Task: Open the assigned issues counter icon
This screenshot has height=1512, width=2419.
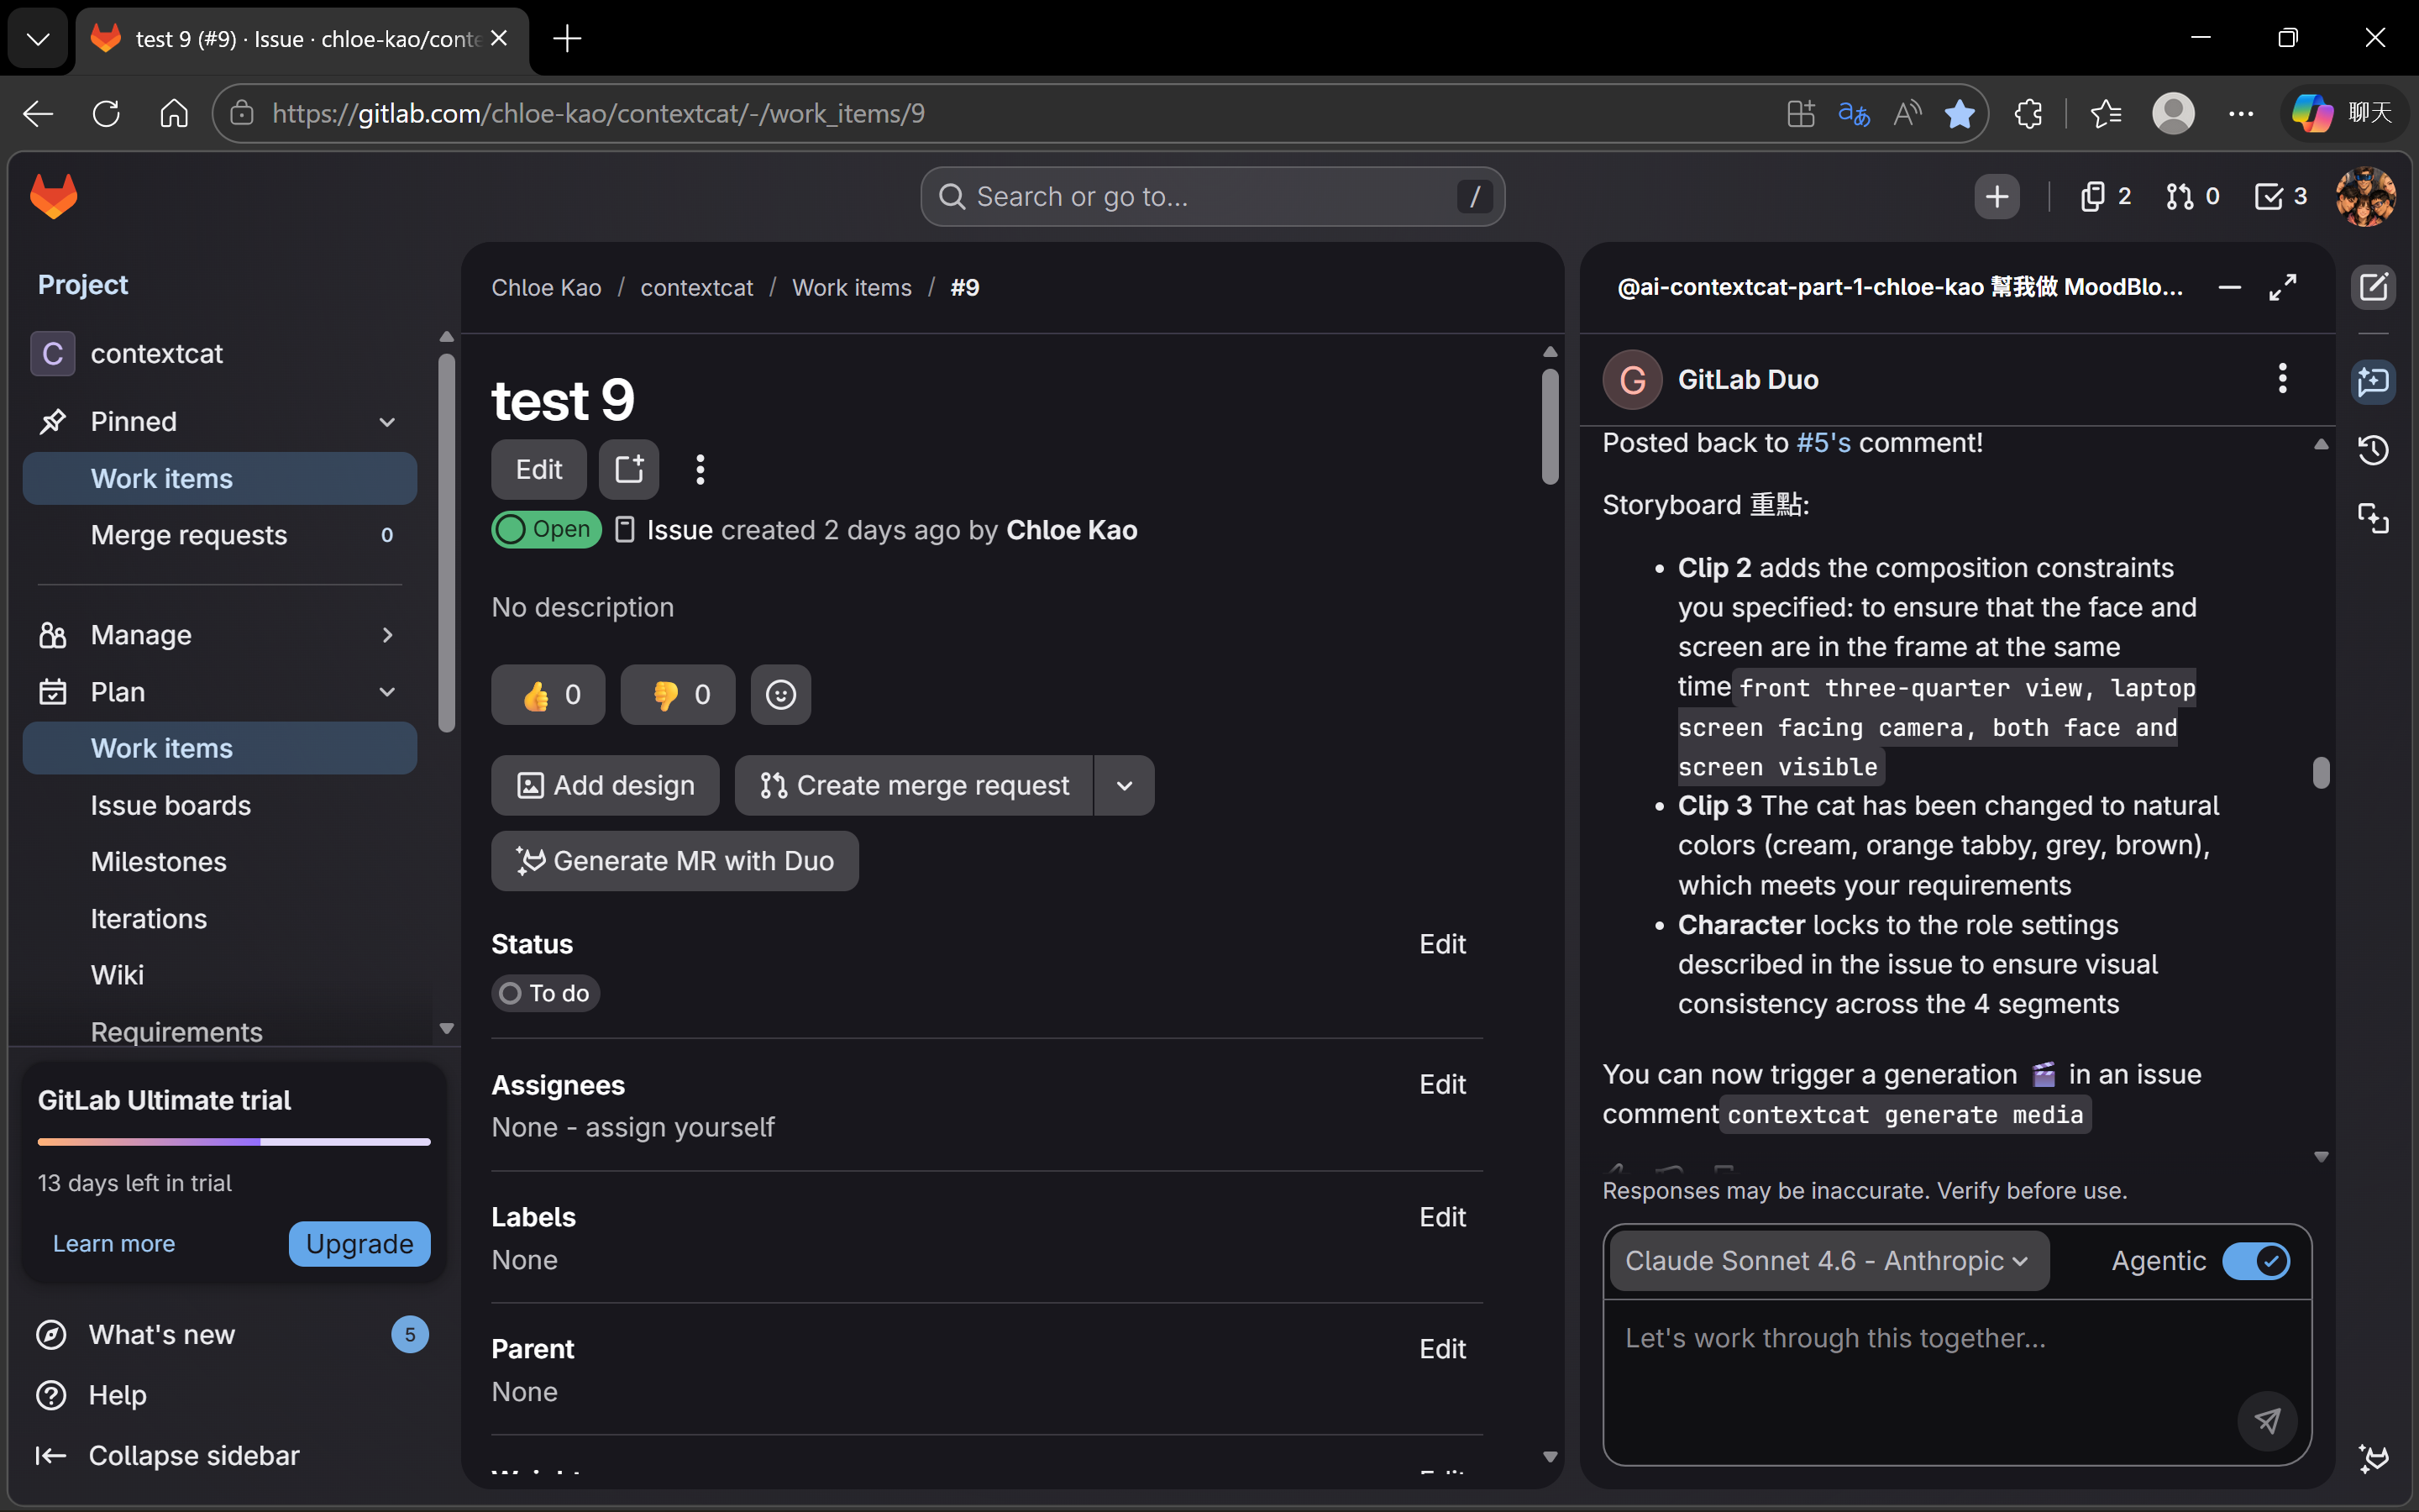Action: click(x=2105, y=197)
